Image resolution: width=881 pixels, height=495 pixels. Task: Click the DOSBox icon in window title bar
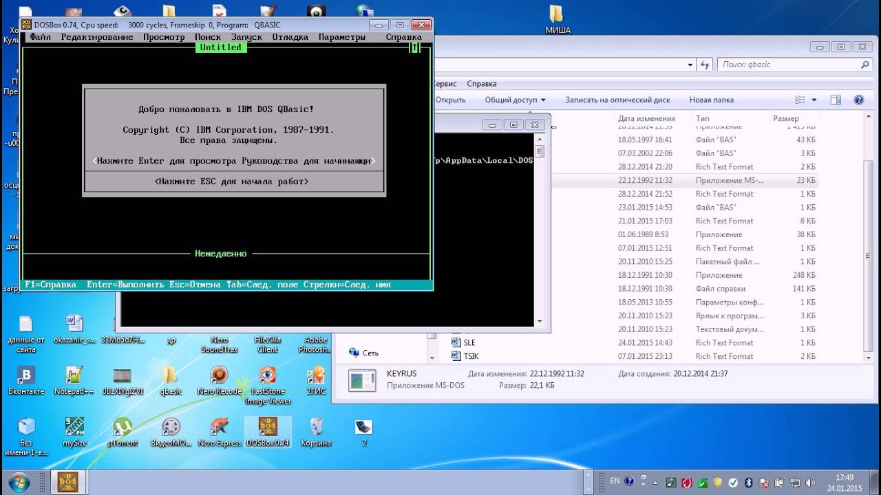pos(27,24)
